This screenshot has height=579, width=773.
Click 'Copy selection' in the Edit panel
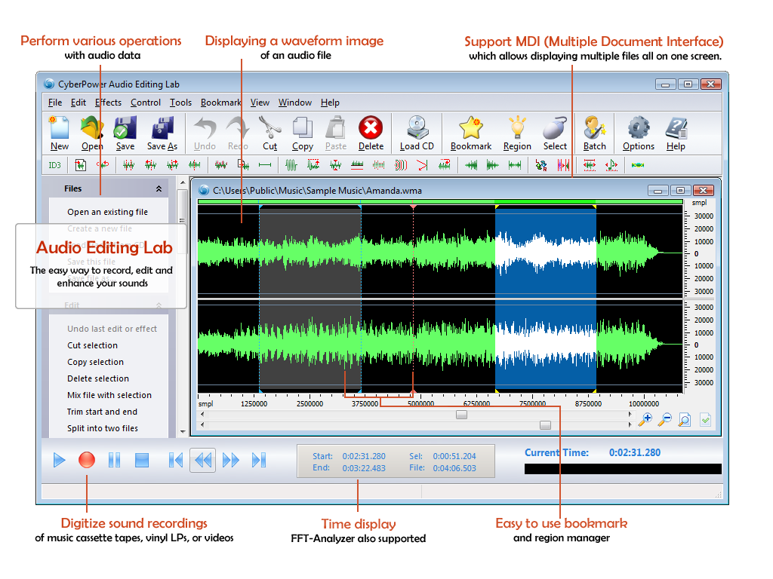point(96,362)
